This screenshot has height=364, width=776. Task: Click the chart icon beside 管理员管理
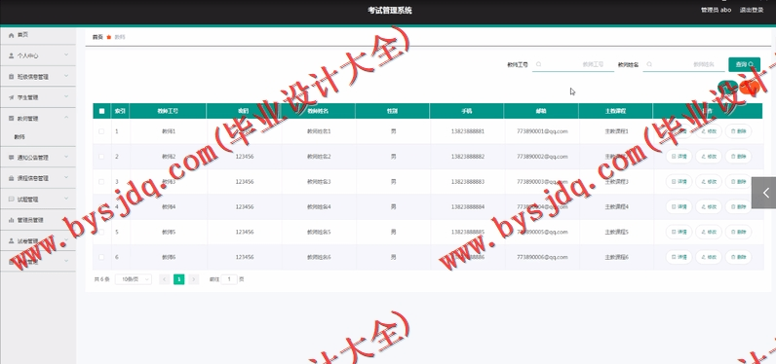(12, 220)
